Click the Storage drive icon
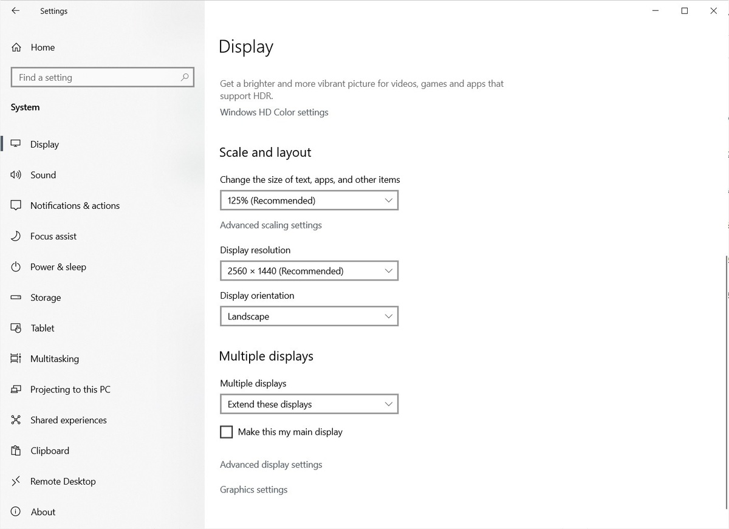 coord(16,298)
